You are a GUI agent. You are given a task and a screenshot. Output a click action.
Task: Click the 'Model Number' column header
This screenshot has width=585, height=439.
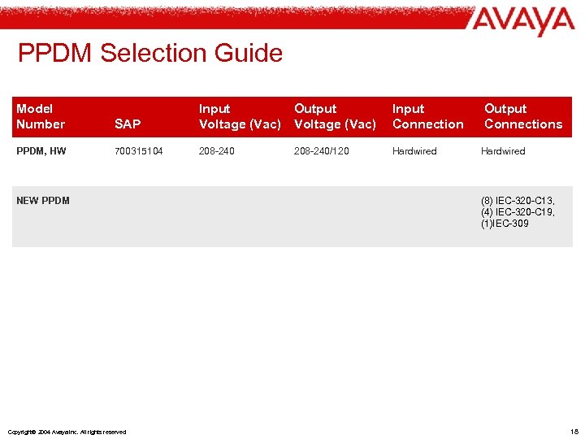pyautogui.click(x=41, y=116)
